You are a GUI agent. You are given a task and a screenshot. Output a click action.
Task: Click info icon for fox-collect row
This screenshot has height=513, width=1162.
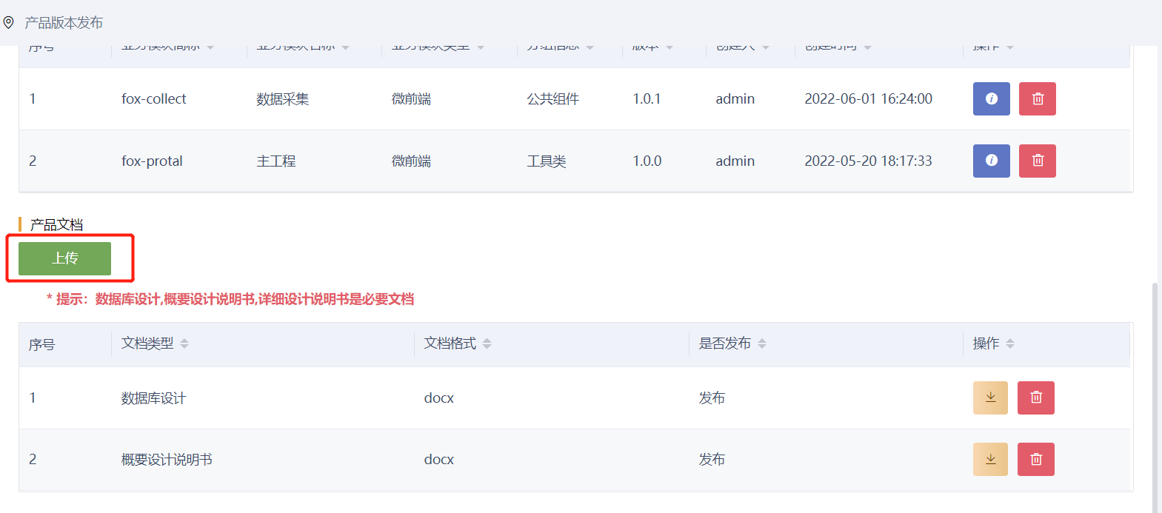pos(991,98)
